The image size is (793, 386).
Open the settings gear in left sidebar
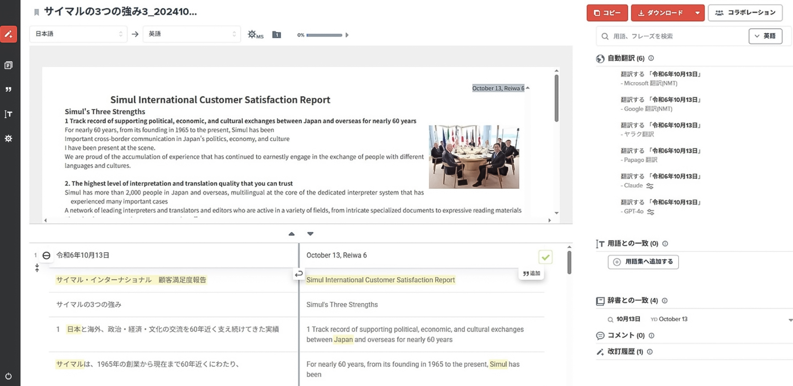(9, 138)
